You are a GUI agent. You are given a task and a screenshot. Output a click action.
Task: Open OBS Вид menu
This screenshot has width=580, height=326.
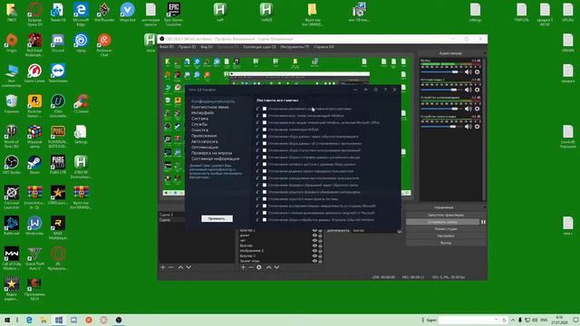pos(207,47)
